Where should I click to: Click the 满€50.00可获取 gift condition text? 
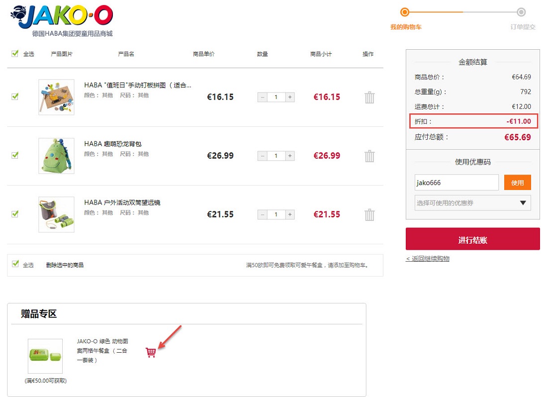click(46, 381)
